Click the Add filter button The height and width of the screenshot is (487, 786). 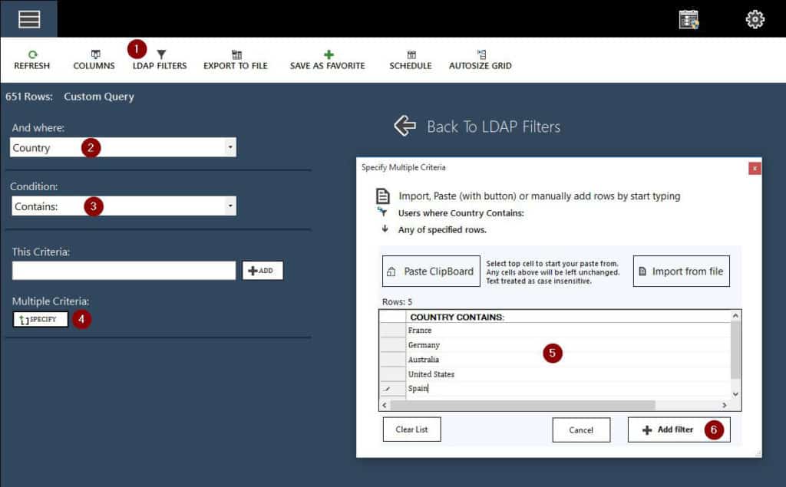point(679,430)
